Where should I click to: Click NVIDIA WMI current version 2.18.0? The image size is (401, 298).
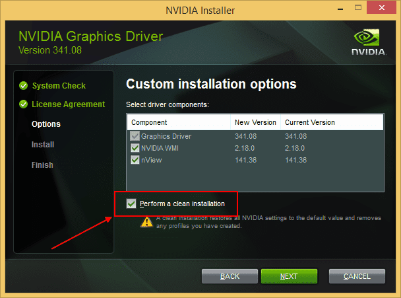click(x=295, y=148)
